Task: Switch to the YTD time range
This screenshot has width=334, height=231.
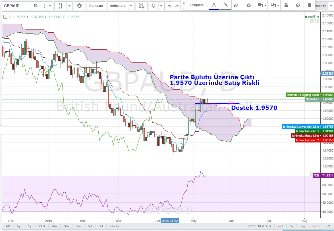Action: point(42,226)
